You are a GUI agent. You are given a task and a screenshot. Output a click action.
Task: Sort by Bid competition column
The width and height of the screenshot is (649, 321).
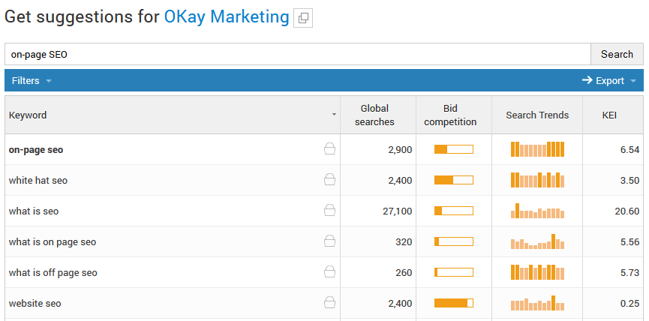(450, 115)
